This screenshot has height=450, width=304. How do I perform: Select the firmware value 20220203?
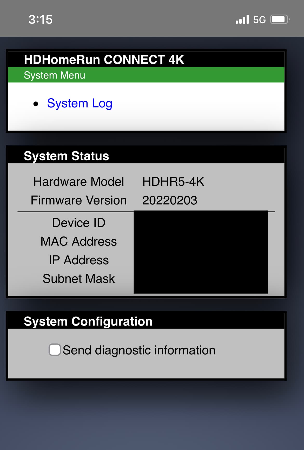[170, 200]
